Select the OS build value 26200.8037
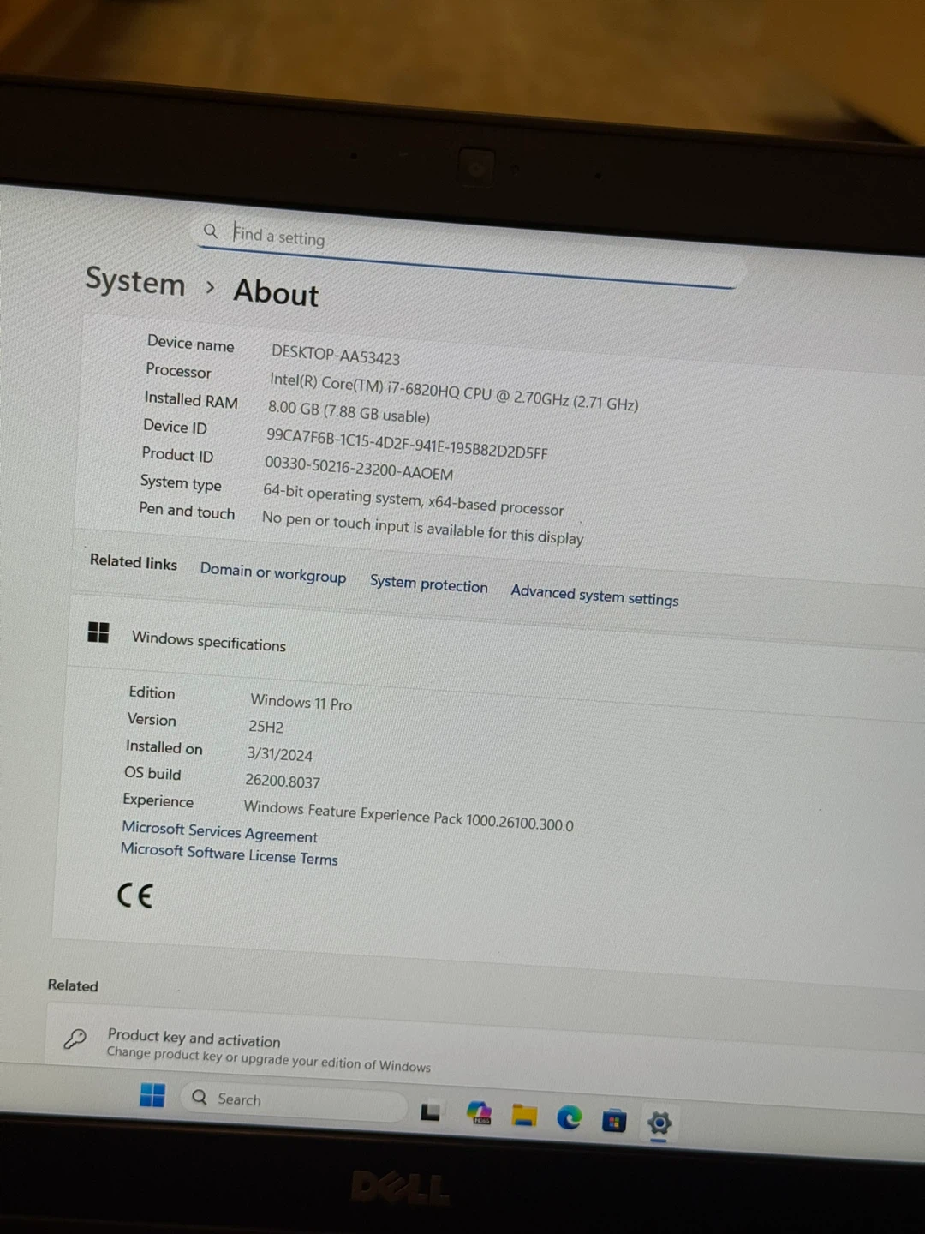Image resolution: width=925 pixels, height=1234 pixels. [283, 781]
